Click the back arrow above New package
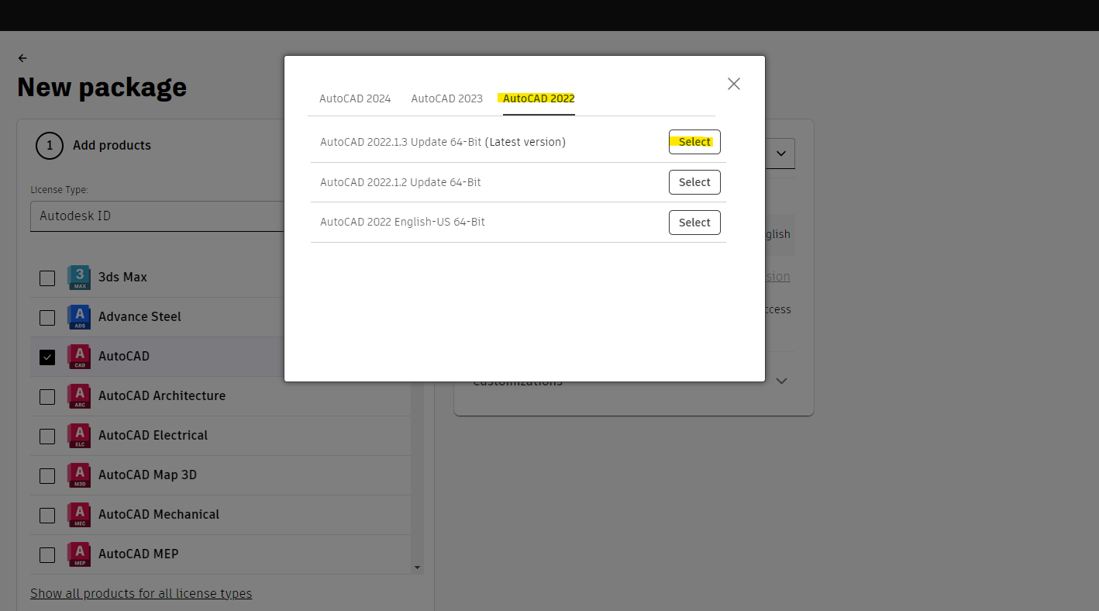The width and height of the screenshot is (1099, 611). pos(22,57)
